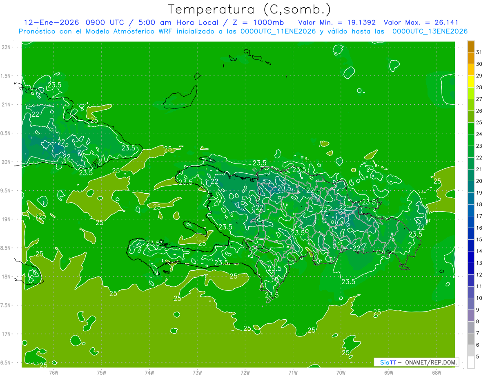Click the "69W" longitude axis label

(x=389, y=373)
